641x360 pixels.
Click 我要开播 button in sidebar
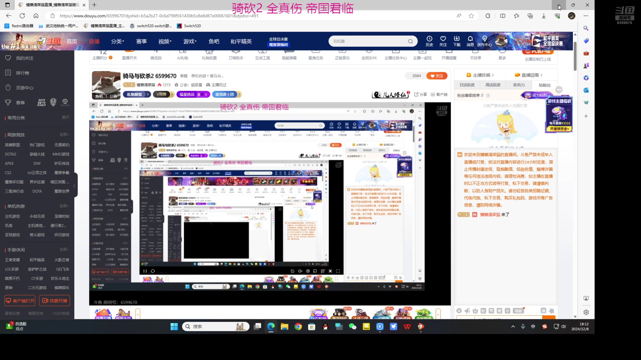coord(54,301)
